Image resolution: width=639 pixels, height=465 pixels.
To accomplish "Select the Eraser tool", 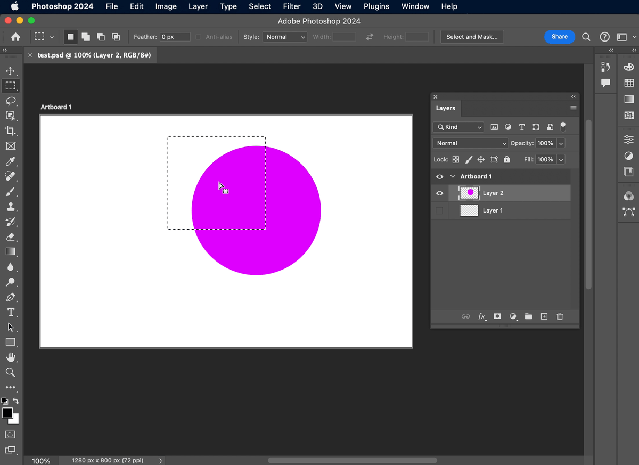I will click(x=11, y=236).
